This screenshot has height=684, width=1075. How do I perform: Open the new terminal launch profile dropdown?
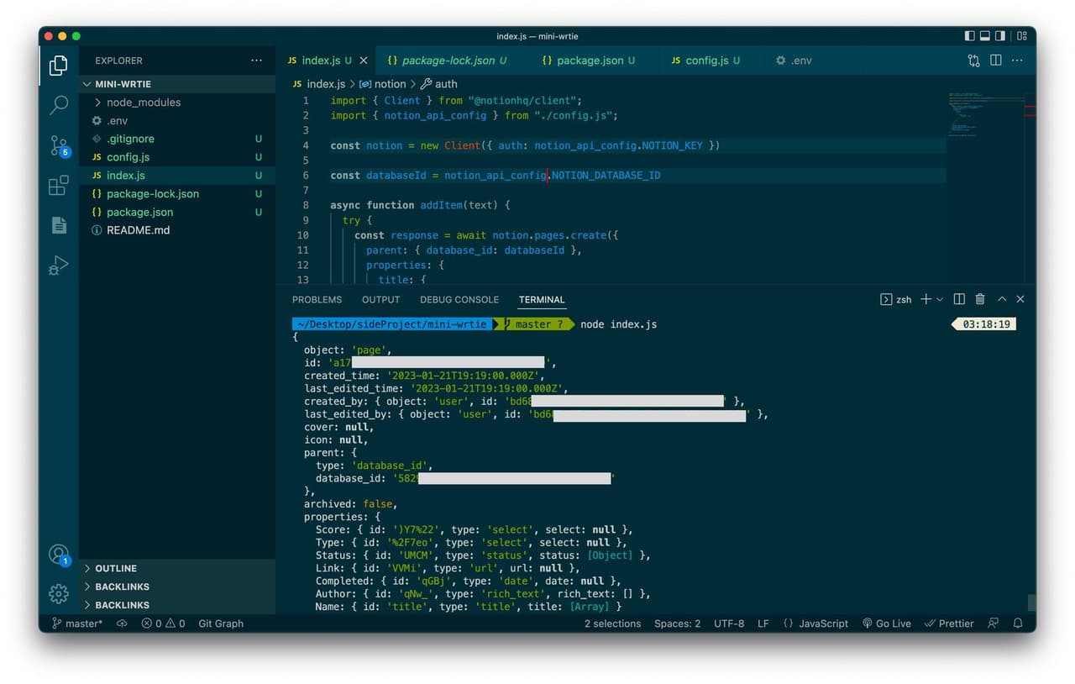pyautogui.click(x=940, y=299)
